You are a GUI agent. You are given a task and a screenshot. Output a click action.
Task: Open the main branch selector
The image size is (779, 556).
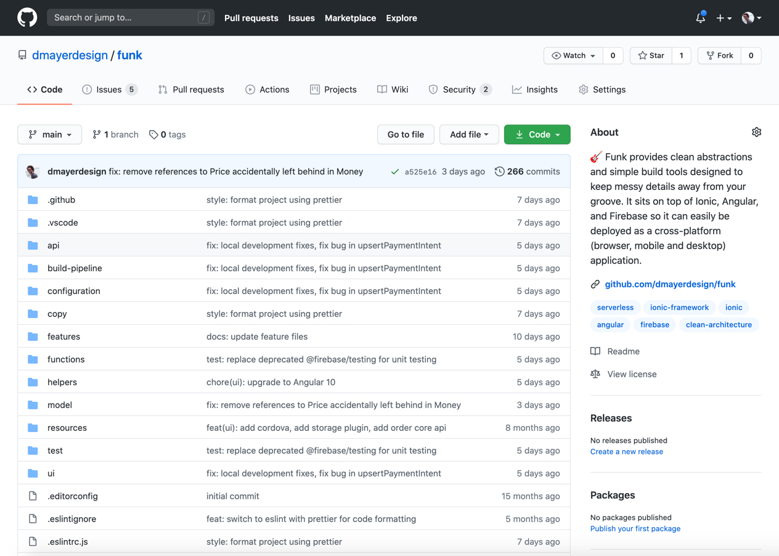(x=50, y=134)
